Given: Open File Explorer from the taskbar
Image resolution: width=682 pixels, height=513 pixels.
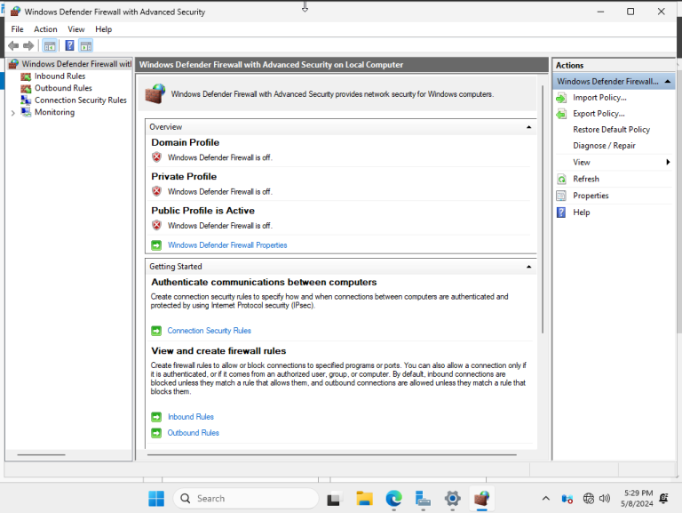Looking at the screenshot, I should click(364, 499).
